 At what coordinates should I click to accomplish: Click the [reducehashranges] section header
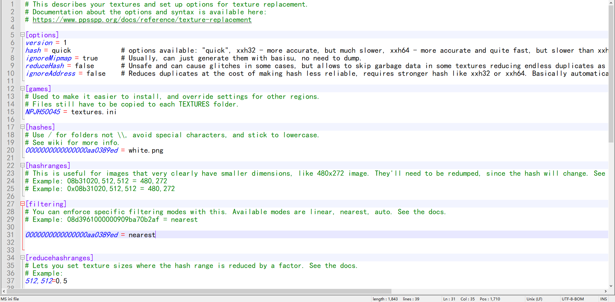[59, 258]
